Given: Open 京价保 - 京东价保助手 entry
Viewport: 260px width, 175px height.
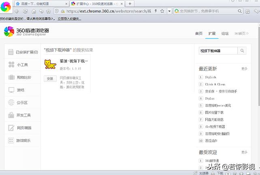Looking at the screenshot, I should coord(221,91).
